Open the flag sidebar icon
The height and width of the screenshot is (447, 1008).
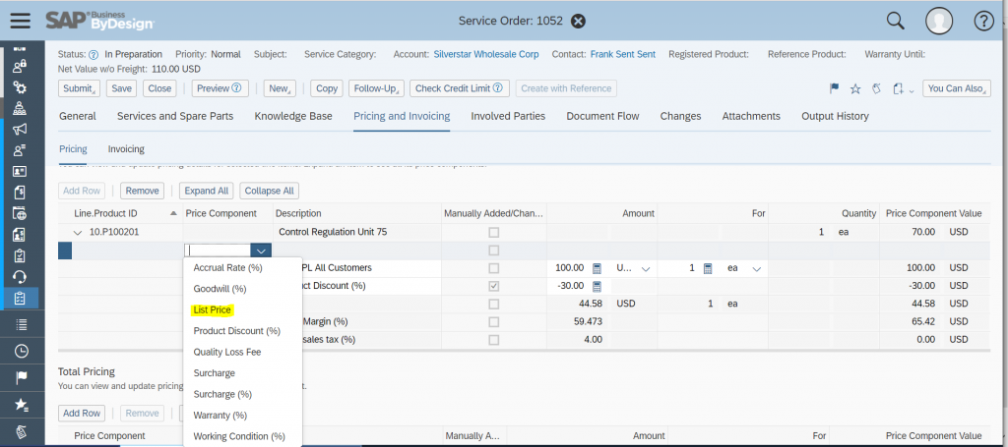pos(22,377)
